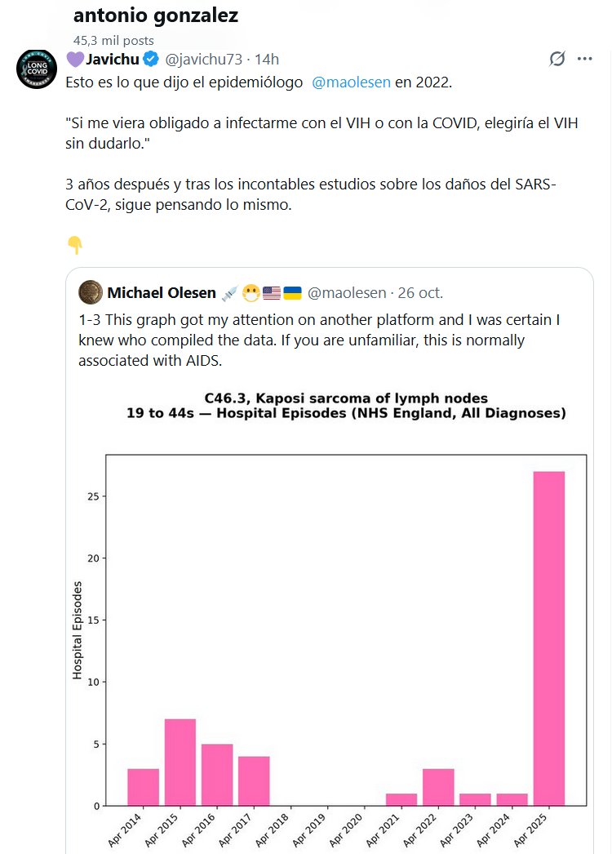612x854 pixels.
Task: Click the Michael Olesen name in quoted post
Action: (162, 292)
